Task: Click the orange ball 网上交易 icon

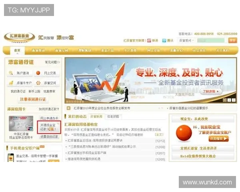Action: 38,73
